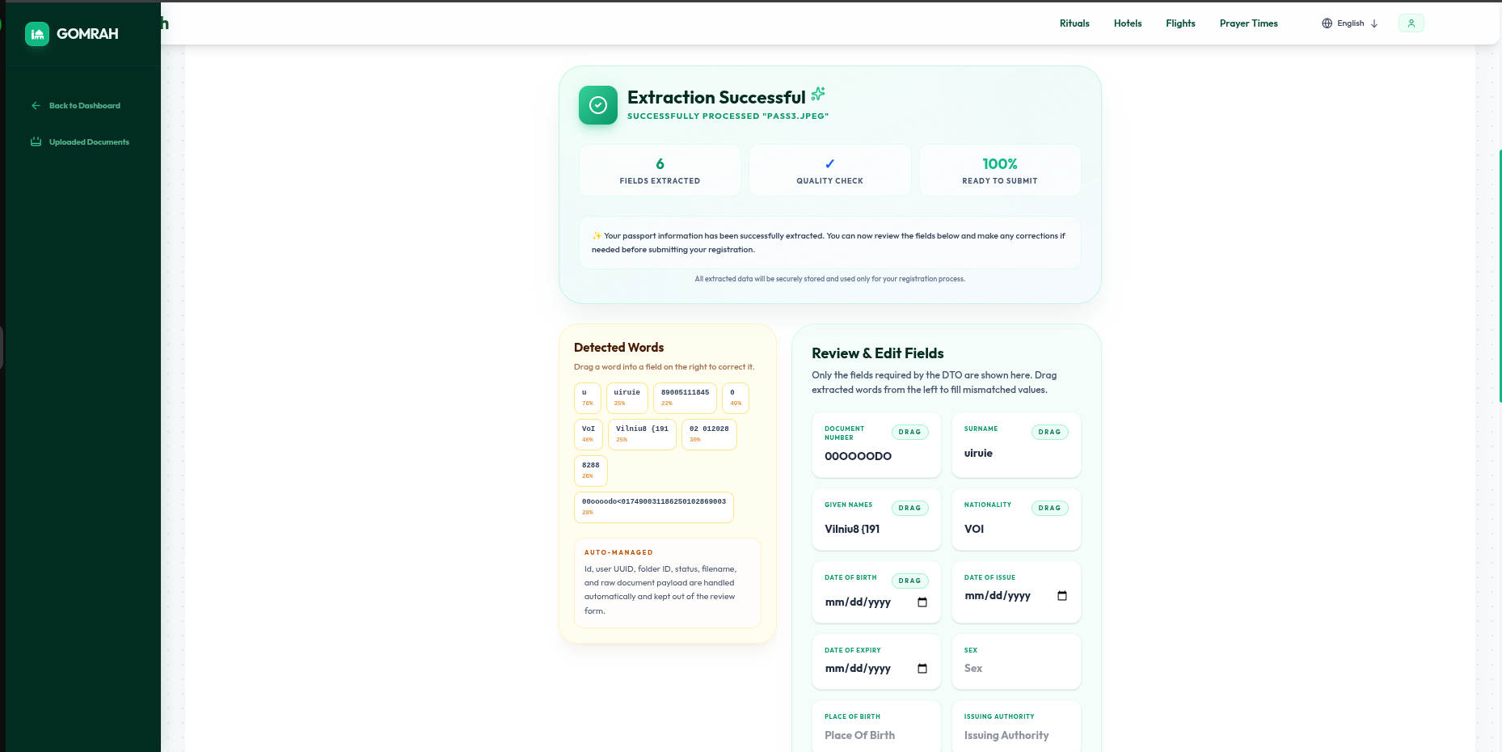
Task: Select detected word chip 'uiruie'
Action: [x=627, y=398]
